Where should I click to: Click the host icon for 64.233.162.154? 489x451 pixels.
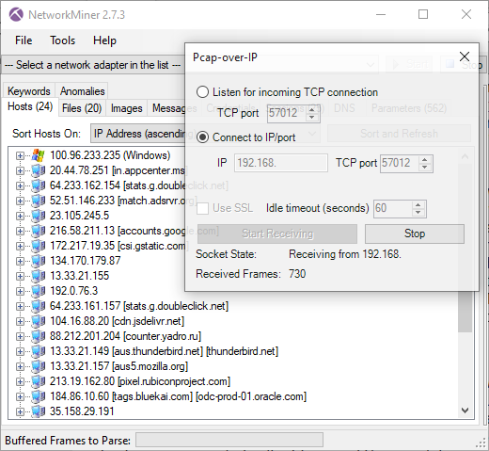click(x=39, y=185)
